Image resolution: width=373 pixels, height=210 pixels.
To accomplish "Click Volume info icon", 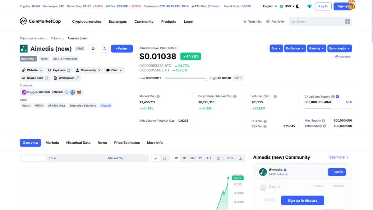I will click(275, 96).
